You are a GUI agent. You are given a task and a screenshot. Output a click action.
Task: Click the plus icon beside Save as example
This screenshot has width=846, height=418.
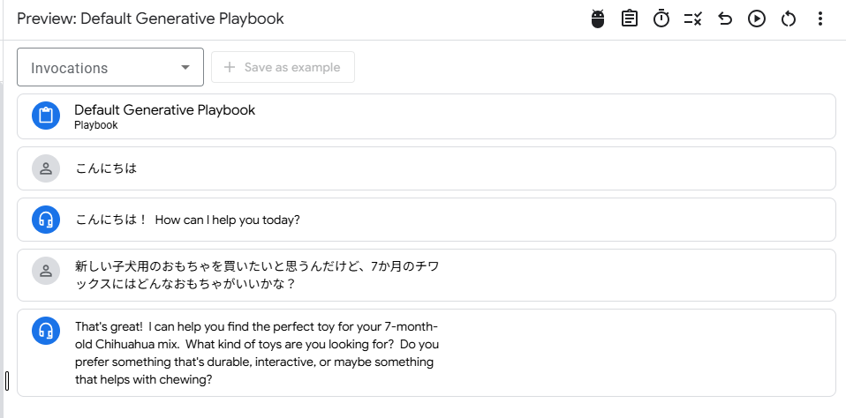click(x=230, y=67)
